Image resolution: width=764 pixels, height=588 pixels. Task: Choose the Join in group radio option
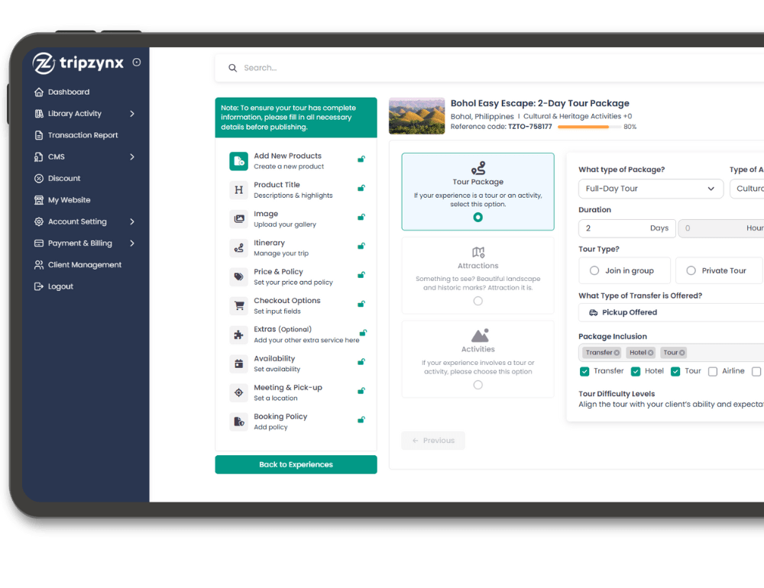[594, 270]
